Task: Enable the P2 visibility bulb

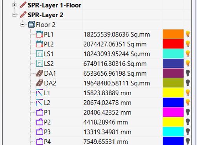Action: [188, 122]
